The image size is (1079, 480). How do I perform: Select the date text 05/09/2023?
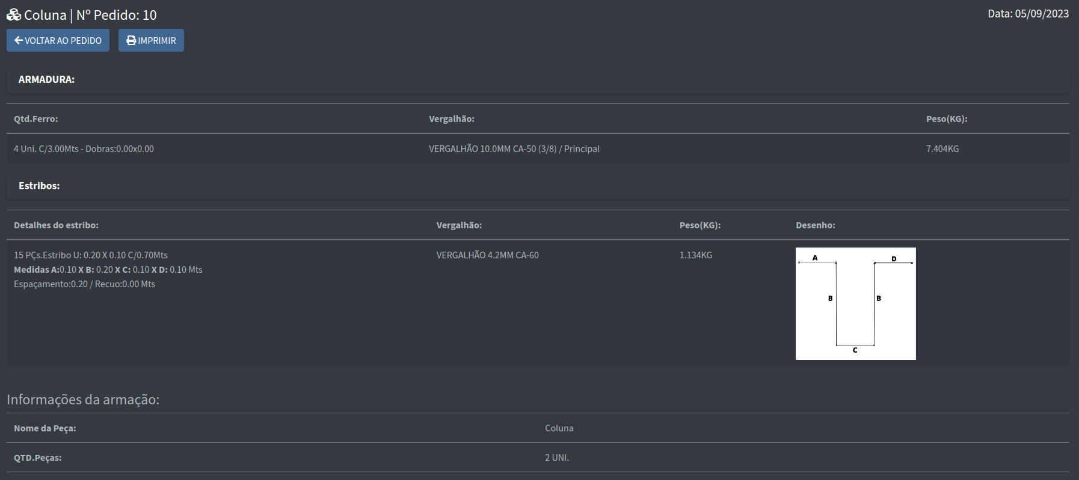(x=1042, y=14)
